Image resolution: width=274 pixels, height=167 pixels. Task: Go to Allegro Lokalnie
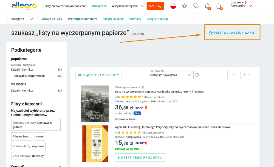click(113, 19)
